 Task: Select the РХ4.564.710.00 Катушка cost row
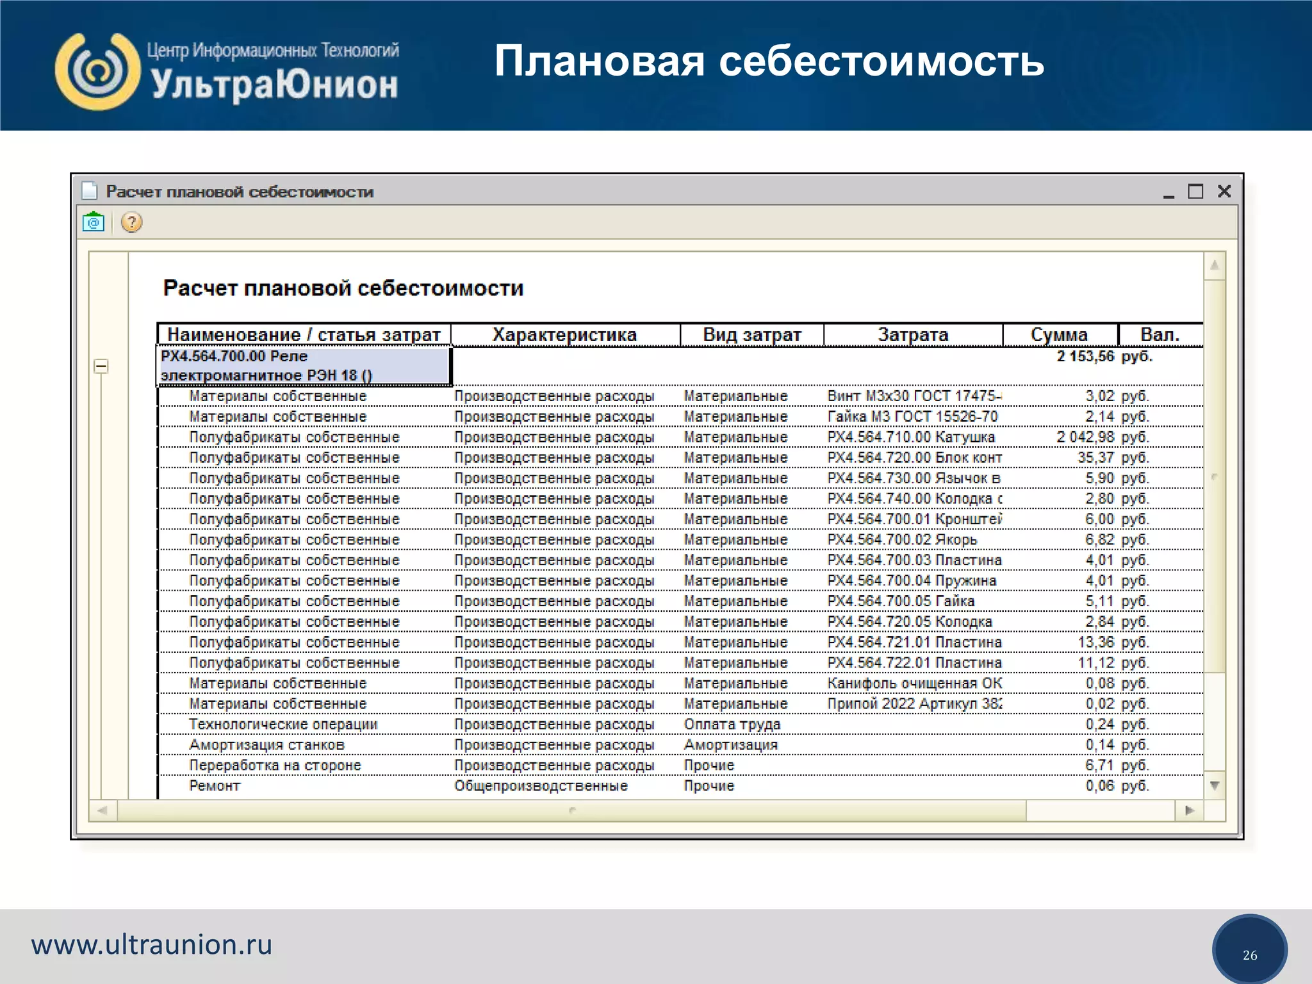[x=910, y=437]
